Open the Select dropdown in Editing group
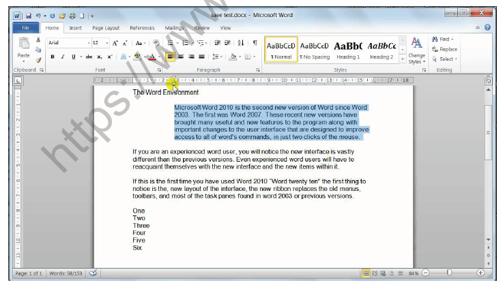The image size is (503, 285). [444, 59]
